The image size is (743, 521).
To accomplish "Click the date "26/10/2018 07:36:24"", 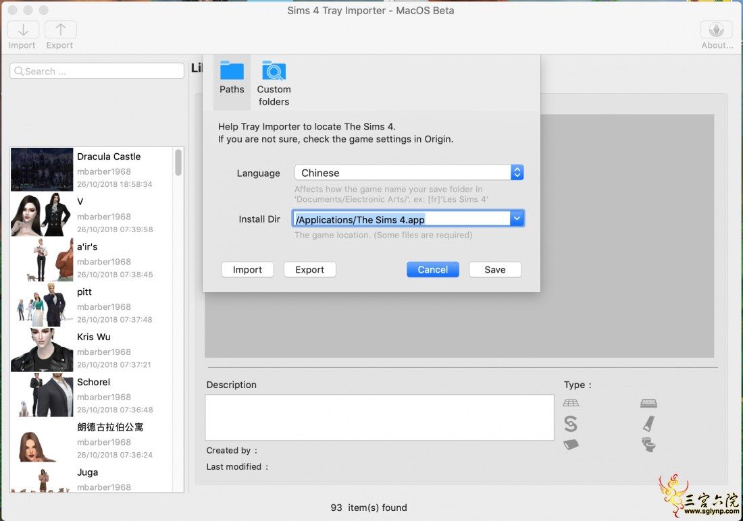I will (115, 455).
